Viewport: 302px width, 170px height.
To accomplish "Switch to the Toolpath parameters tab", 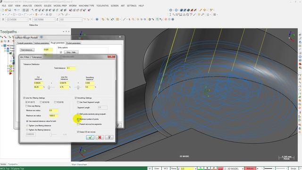I will click(25, 43).
